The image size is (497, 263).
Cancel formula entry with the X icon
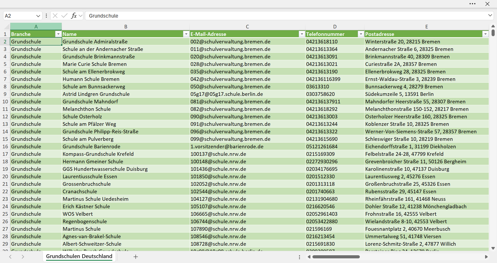[x=55, y=16]
